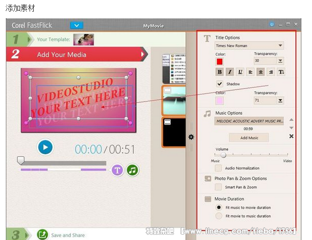312x240 pixels.
Task: Click the green Music note button
Action: (133, 170)
